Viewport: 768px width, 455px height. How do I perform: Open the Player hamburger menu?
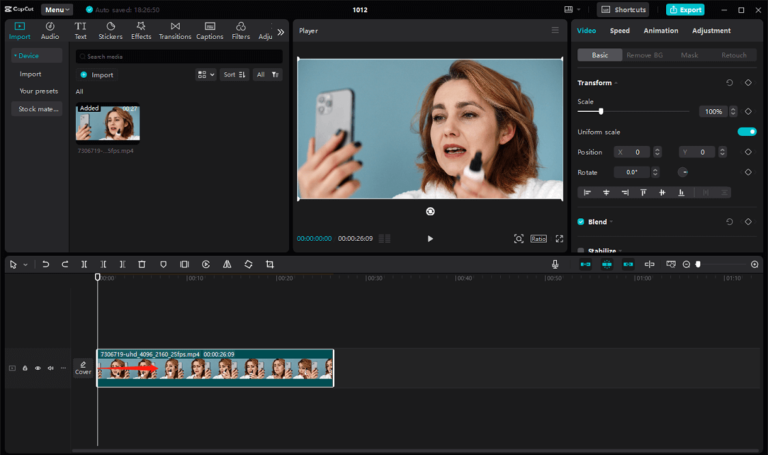555,30
